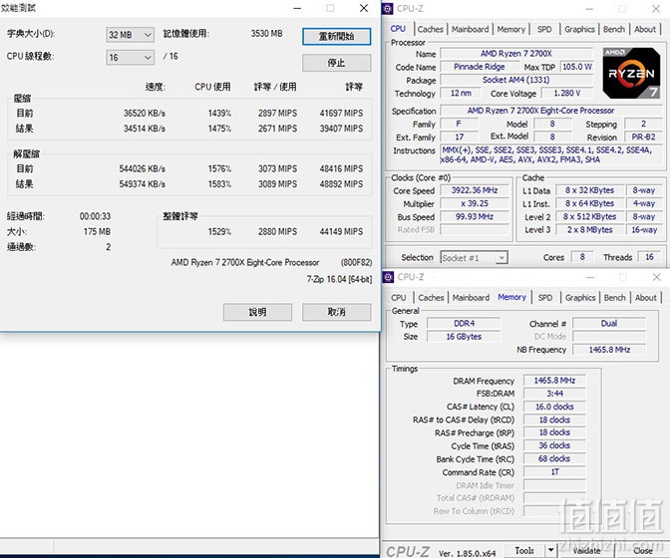Switch to Caches tab in upper CPU-Z window

pyautogui.click(x=431, y=29)
